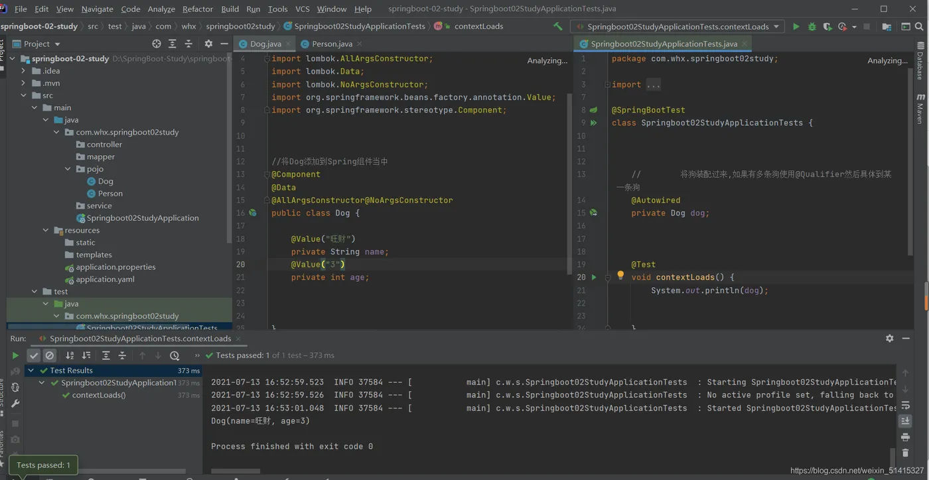
Task: Open the Project Structure dialog icon
Action: click(887, 27)
